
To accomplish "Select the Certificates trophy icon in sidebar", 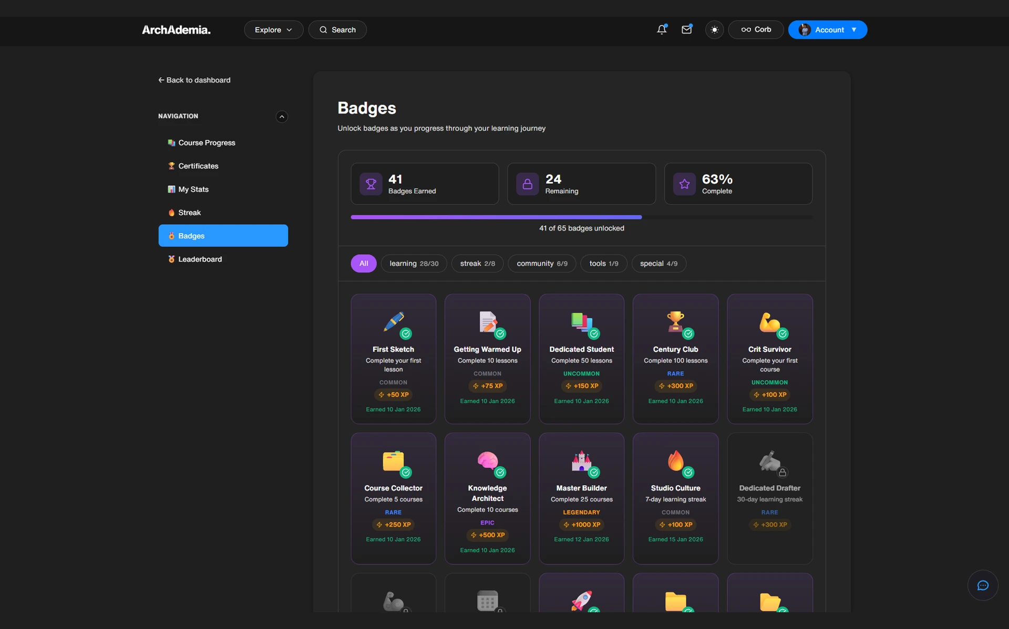I will point(171,165).
